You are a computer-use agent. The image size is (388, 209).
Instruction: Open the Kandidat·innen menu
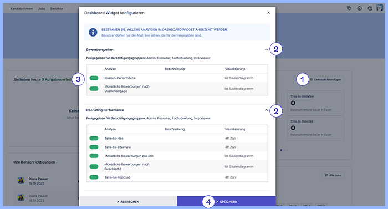[22, 9]
